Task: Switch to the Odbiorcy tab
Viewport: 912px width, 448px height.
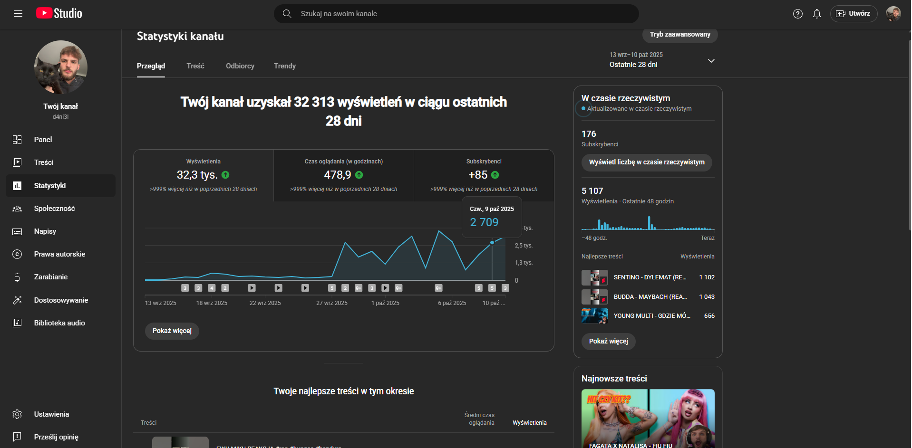Action: point(240,66)
